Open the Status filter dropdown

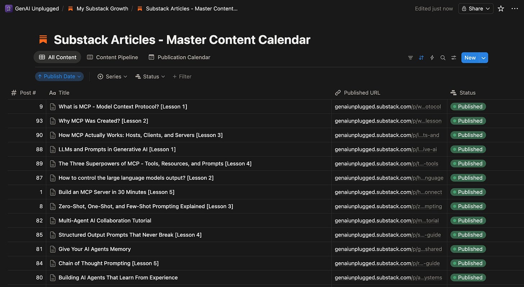click(x=150, y=76)
